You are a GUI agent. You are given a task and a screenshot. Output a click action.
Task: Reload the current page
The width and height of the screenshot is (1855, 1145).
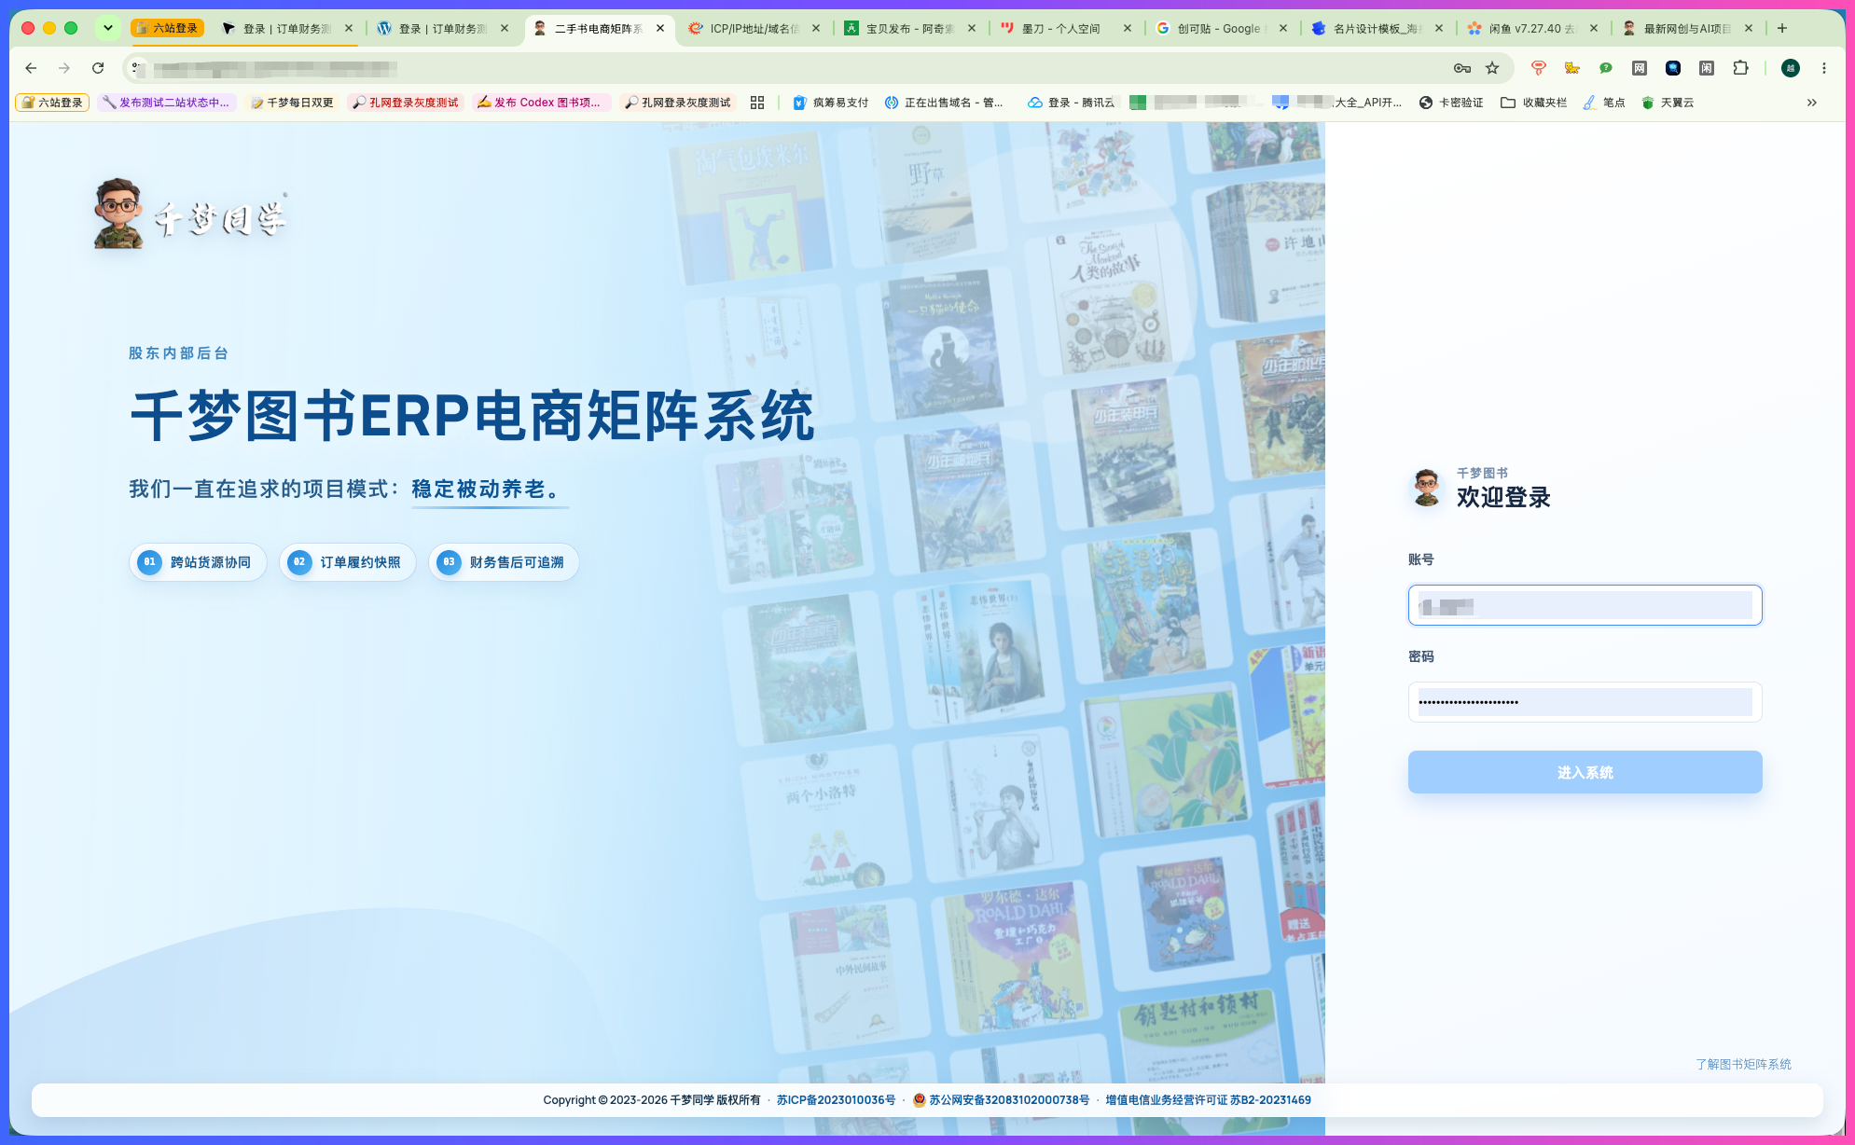click(x=98, y=68)
